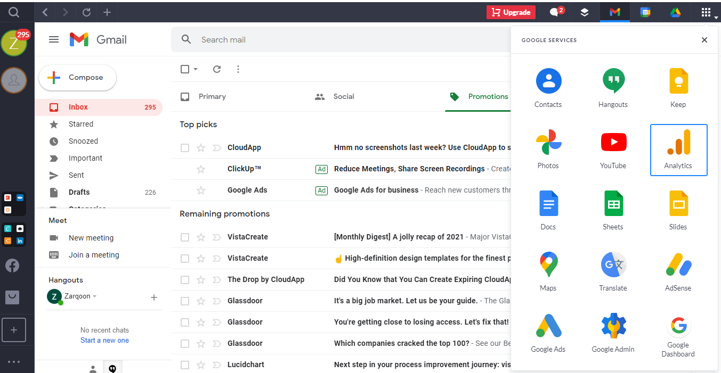Open the Facebook sidebar app icon

pyautogui.click(x=13, y=265)
